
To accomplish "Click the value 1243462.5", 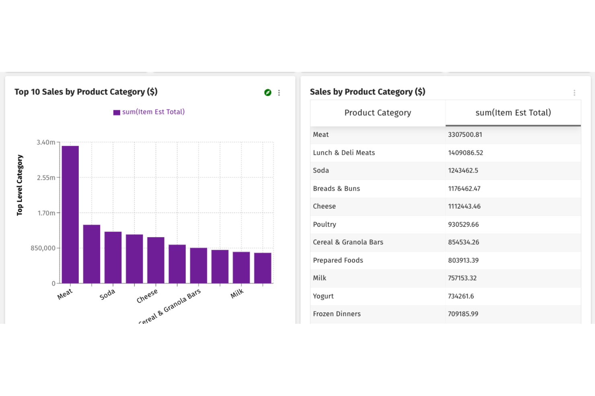I will (463, 171).
